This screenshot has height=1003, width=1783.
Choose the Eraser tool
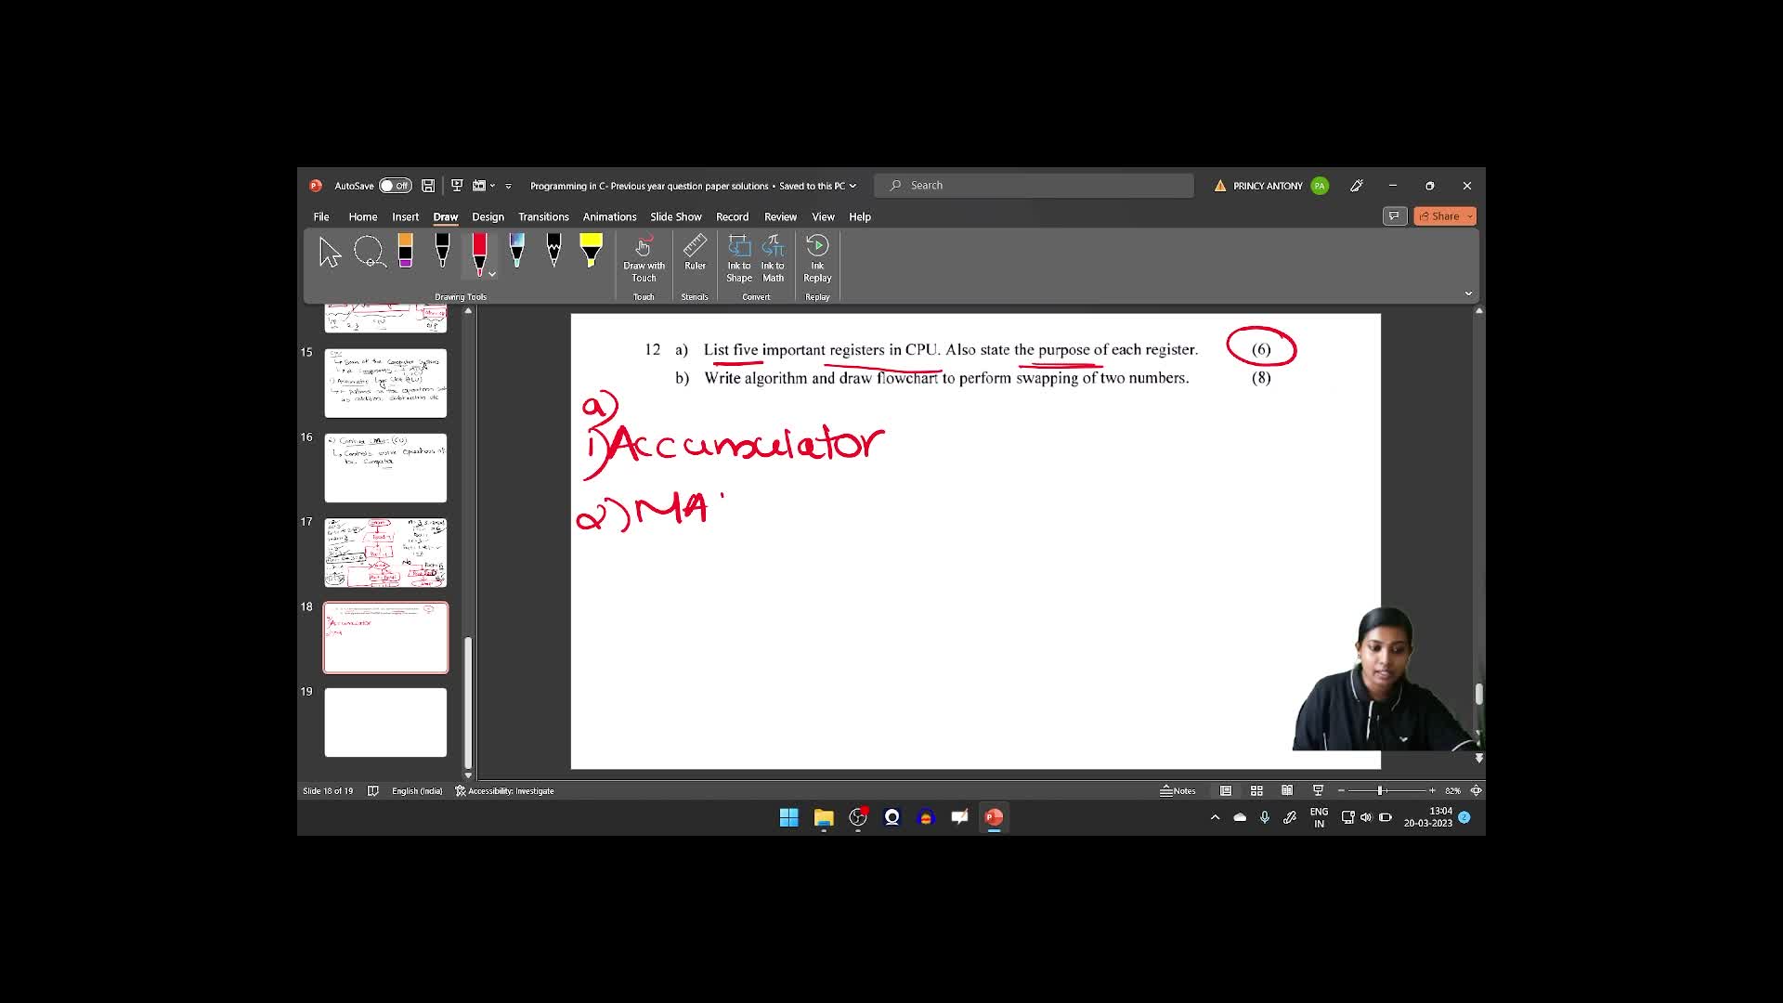point(406,252)
